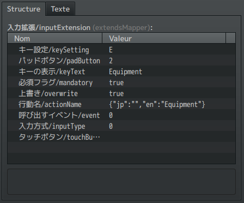Switch to the Structure tab
Screen dimensions: 244x203
pos(23,9)
